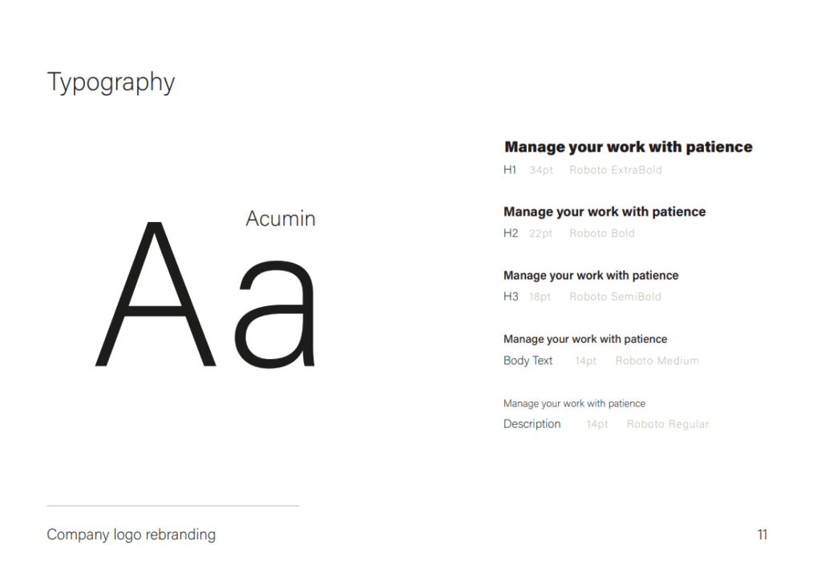The image size is (821, 573).
Task: Click the Roboto Regular font label
Action: point(668,424)
